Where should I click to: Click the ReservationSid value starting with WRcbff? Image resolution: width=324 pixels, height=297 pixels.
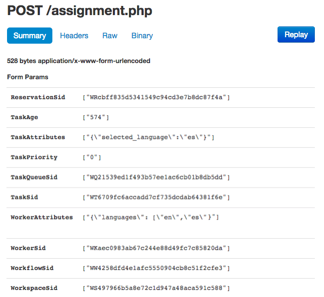coord(156,97)
